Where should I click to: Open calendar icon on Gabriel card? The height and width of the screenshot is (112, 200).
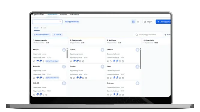point(46,95)
